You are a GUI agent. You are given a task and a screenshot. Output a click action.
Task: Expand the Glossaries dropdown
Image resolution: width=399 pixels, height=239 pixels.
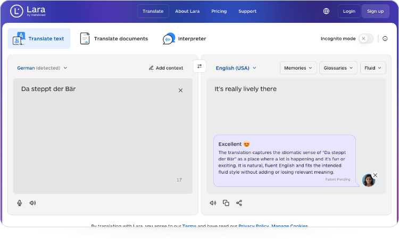pos(338,68)
